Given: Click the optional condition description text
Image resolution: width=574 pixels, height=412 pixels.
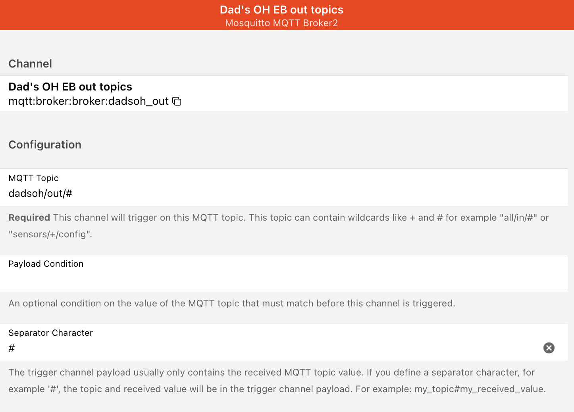Looking at the screenshot, I should [232, 303].
